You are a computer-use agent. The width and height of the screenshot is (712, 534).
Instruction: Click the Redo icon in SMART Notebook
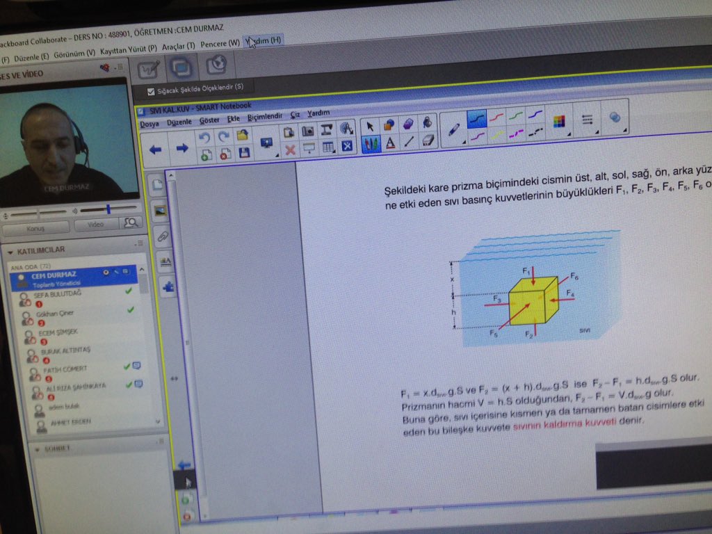coord(223,136)
